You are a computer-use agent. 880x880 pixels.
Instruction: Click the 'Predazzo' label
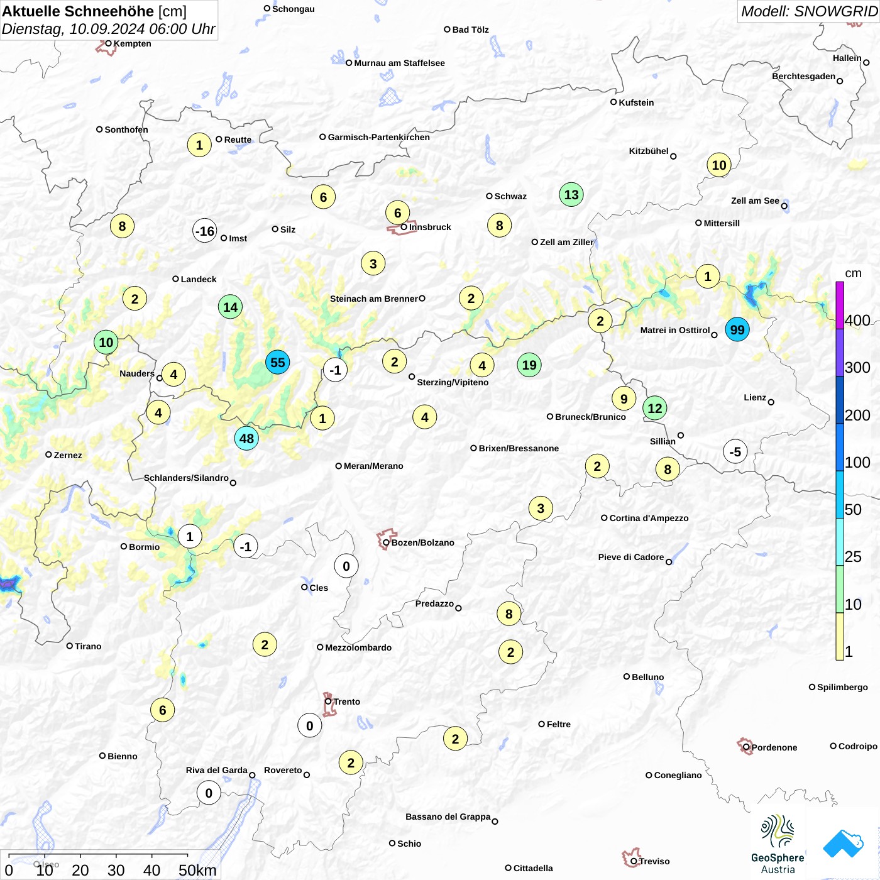(434, 603)
